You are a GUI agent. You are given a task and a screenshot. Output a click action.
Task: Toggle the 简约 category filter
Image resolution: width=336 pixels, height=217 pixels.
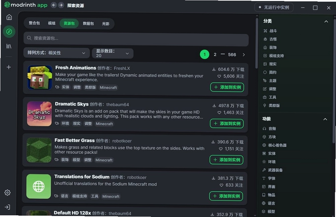pyautogui.click(x=270, y=72)
